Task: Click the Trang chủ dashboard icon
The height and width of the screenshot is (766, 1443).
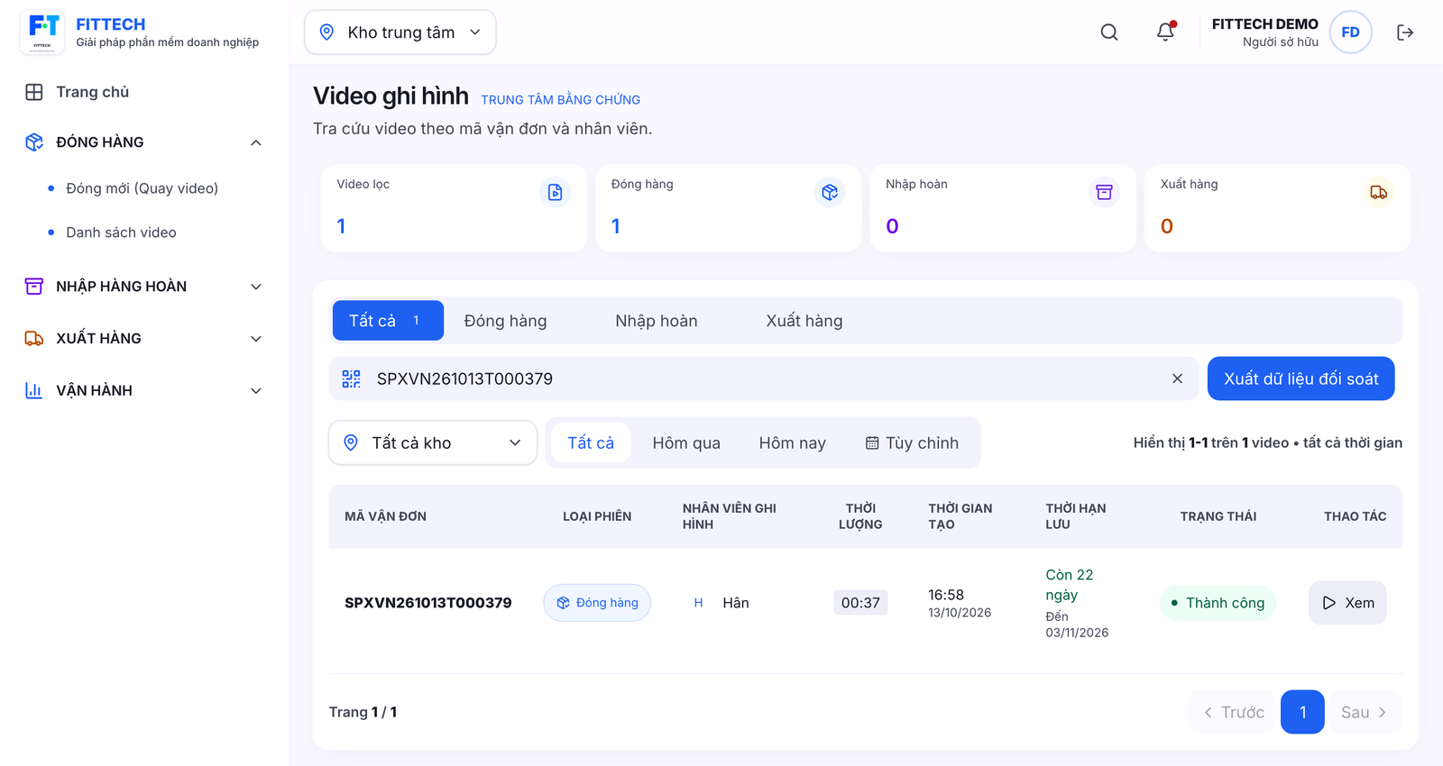Action: pyautogui.click(x=34, y=92)
